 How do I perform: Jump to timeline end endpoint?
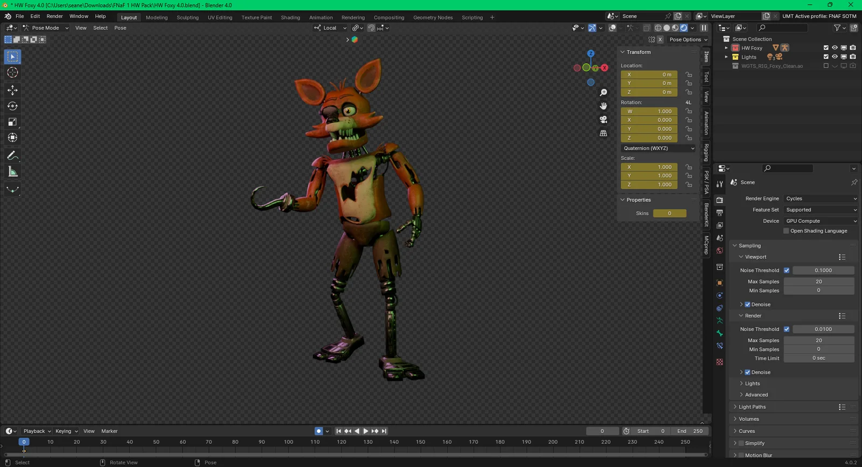point(384,431)
